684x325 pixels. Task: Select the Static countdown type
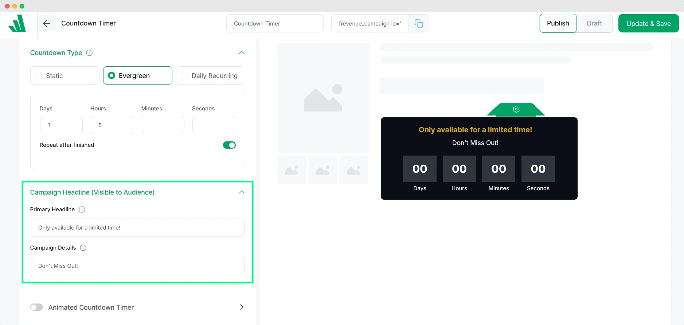(x=65, y=76)
